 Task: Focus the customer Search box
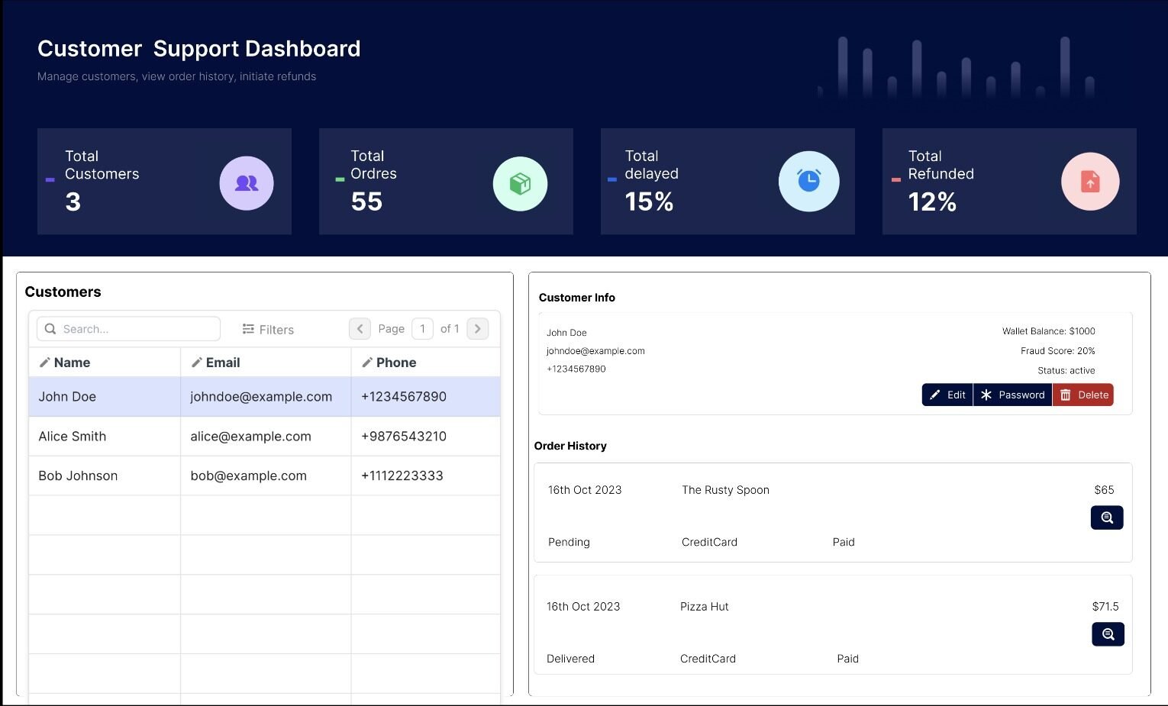click(x=128, y=329)
